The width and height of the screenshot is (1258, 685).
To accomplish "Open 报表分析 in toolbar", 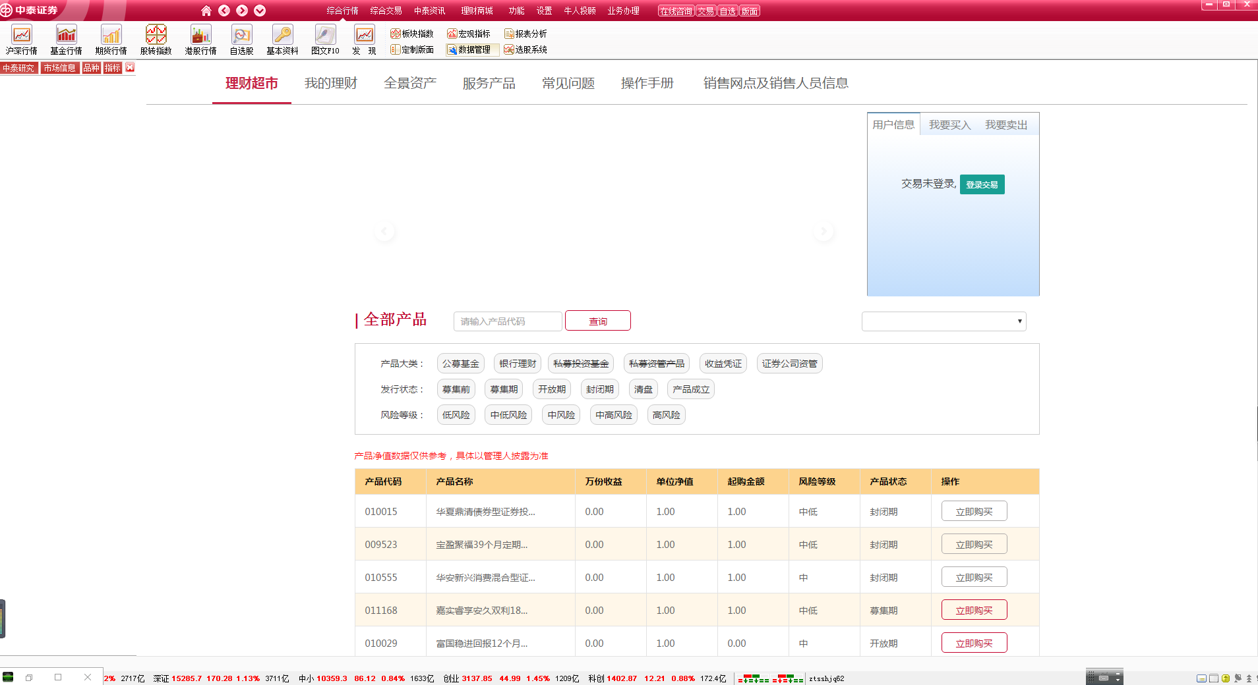I will coord(525,34).
